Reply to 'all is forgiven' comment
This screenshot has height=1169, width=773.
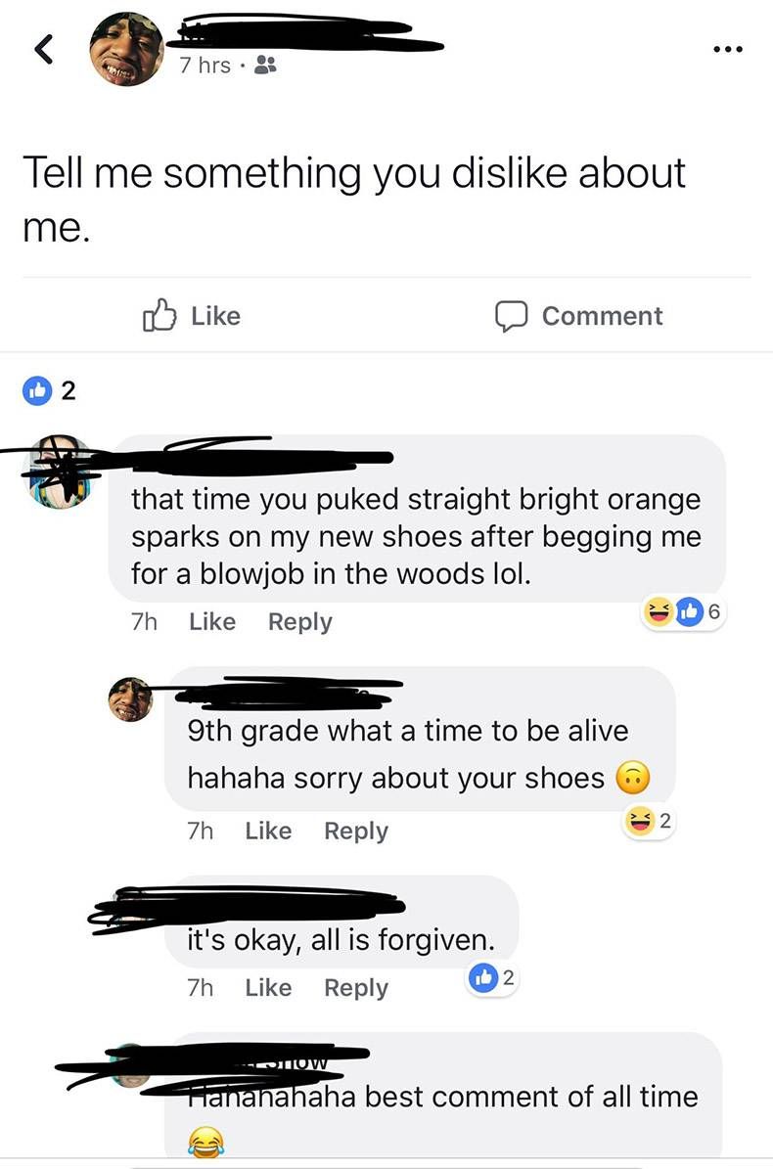pos(355,987)
